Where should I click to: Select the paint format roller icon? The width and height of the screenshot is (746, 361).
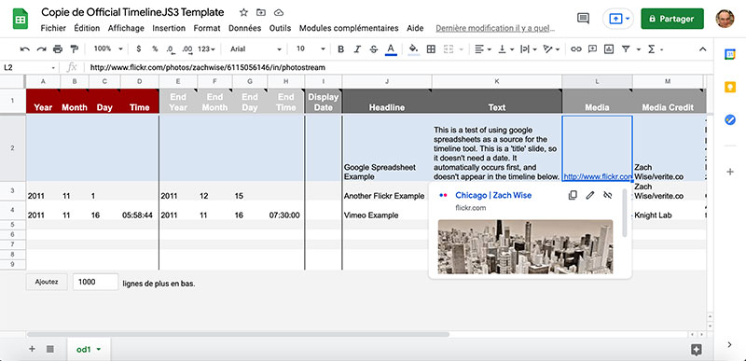74,49
